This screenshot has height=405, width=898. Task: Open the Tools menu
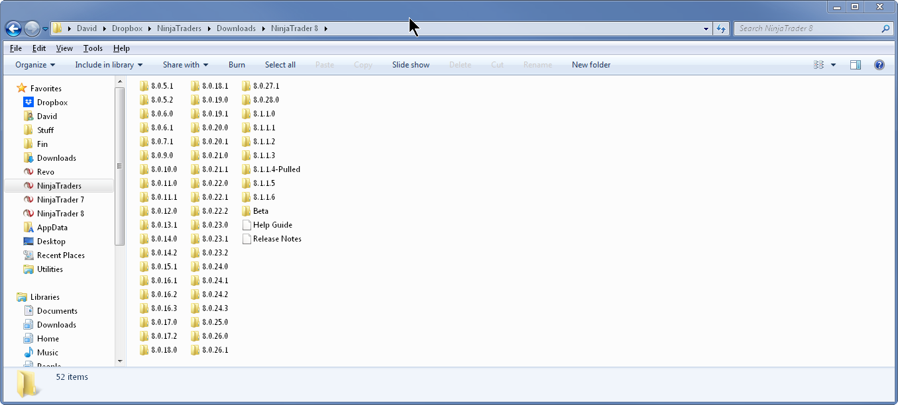pos(93,48)
